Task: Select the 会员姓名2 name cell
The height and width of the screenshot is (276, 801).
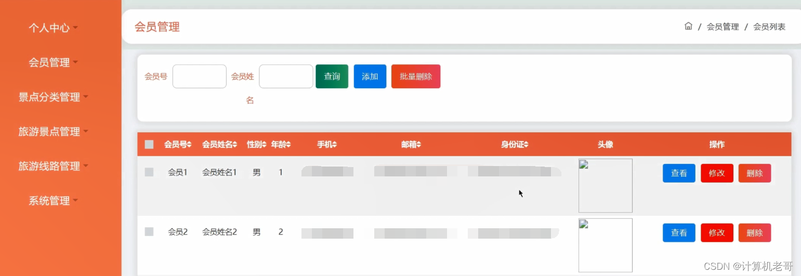Action: pos(219,232)
